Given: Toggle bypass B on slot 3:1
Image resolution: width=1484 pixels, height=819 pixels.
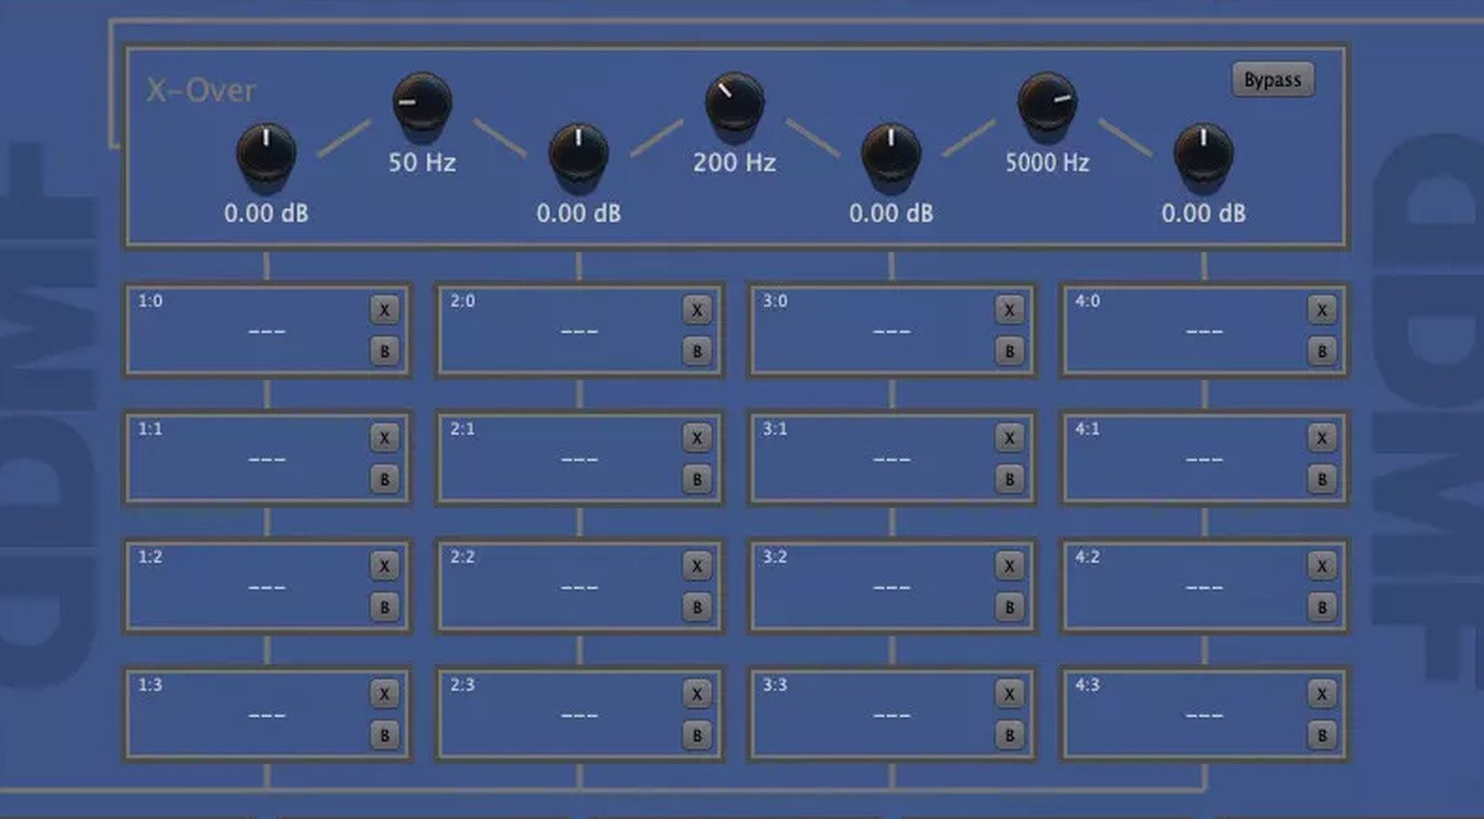Looking at the screenshot, I should (x=1009, y=480).
